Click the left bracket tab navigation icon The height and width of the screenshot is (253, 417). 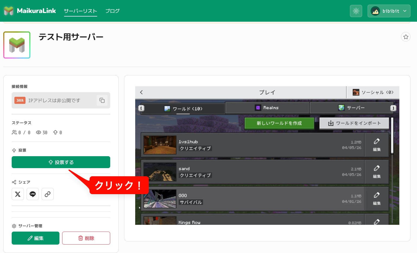click(141, 108)
